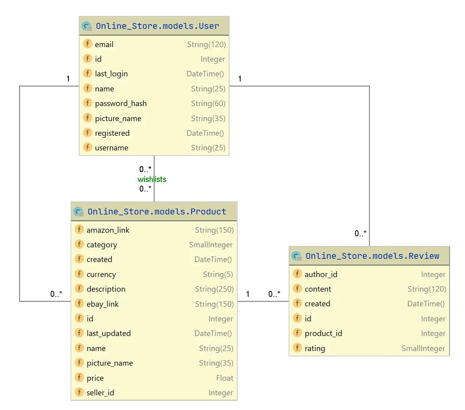Click the class icon beside Online_Store.models.Review
The image size is (465, 410).
pyautogui.click(x=296, y=256)
